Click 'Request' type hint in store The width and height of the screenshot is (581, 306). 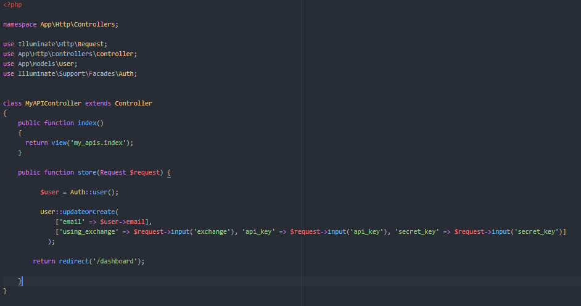(x=113, y=172)
